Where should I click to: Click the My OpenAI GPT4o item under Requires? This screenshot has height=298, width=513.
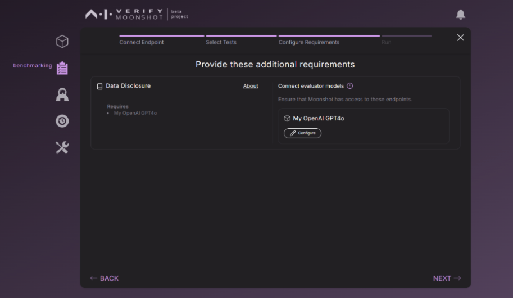coord(135,113)
